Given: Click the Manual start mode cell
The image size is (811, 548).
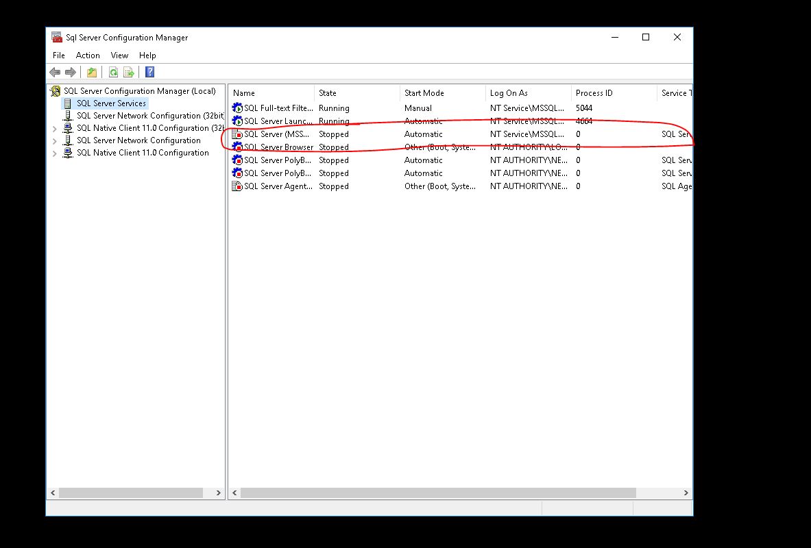Looking at the screenshot, I should (x=418, y=108).
